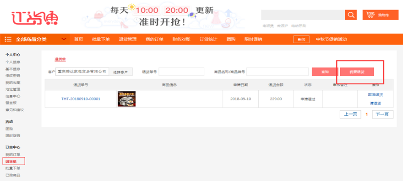Focus the 退货单号 input field
This screenshot has width=403, height=181.
click(181, 72)
